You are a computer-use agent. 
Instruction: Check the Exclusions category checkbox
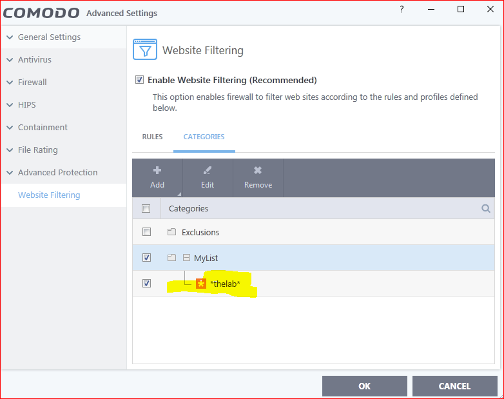pos(146,232)
